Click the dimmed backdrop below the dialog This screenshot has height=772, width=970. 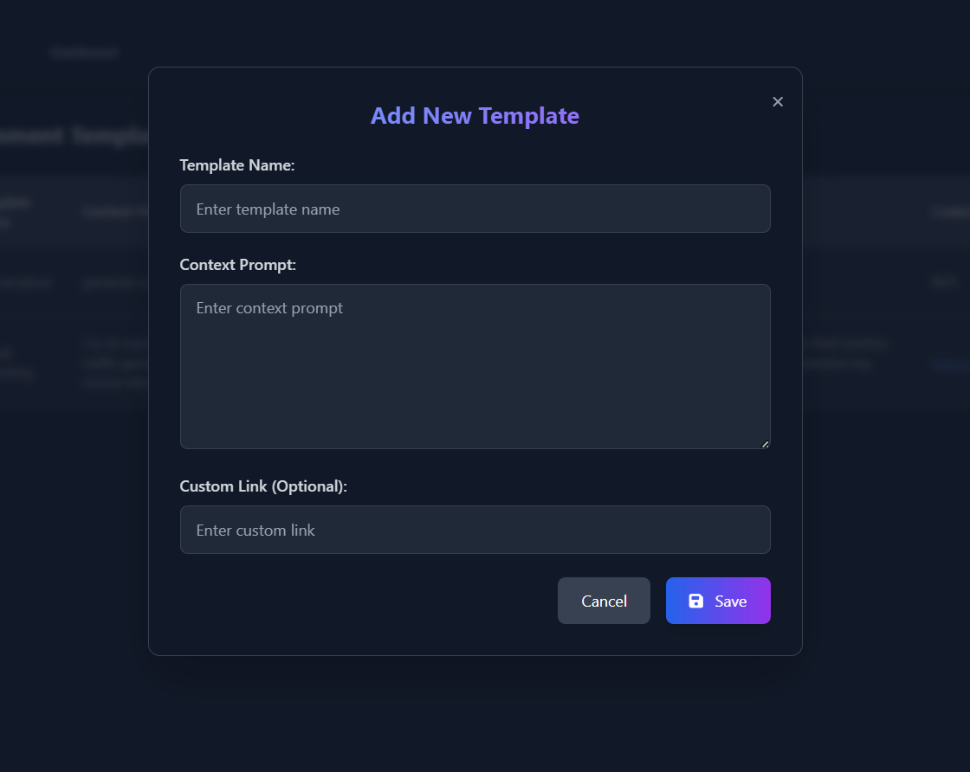point(475,710)
